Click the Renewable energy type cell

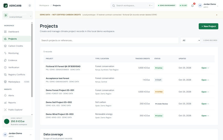coord(104,114)
